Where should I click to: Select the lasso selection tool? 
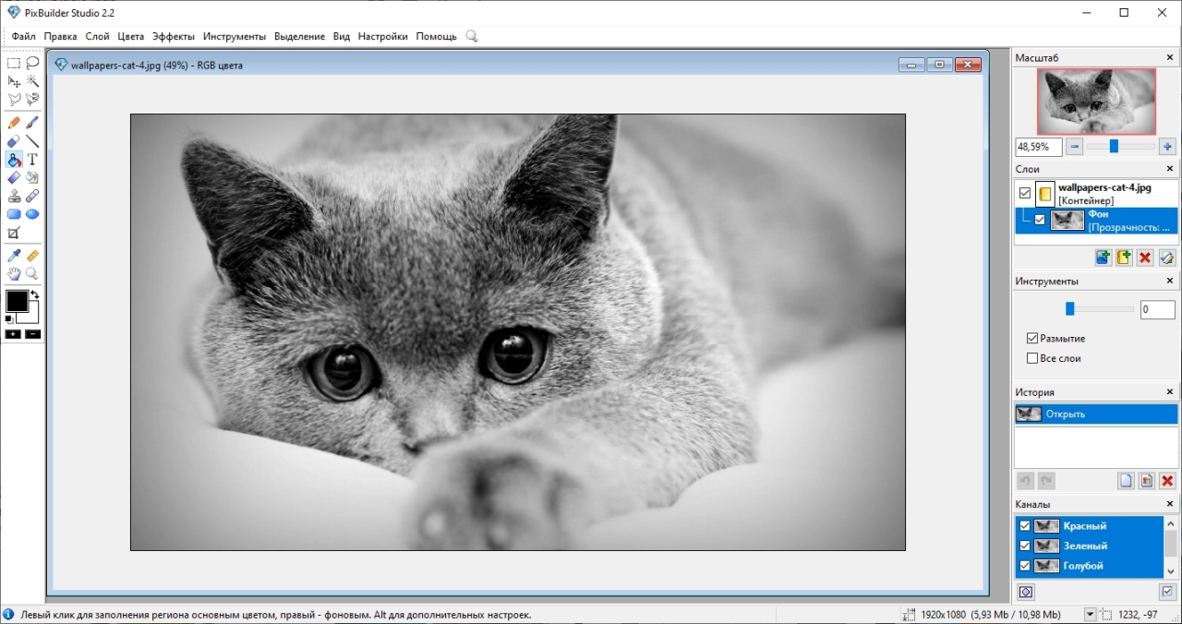(x=32, y=63)
